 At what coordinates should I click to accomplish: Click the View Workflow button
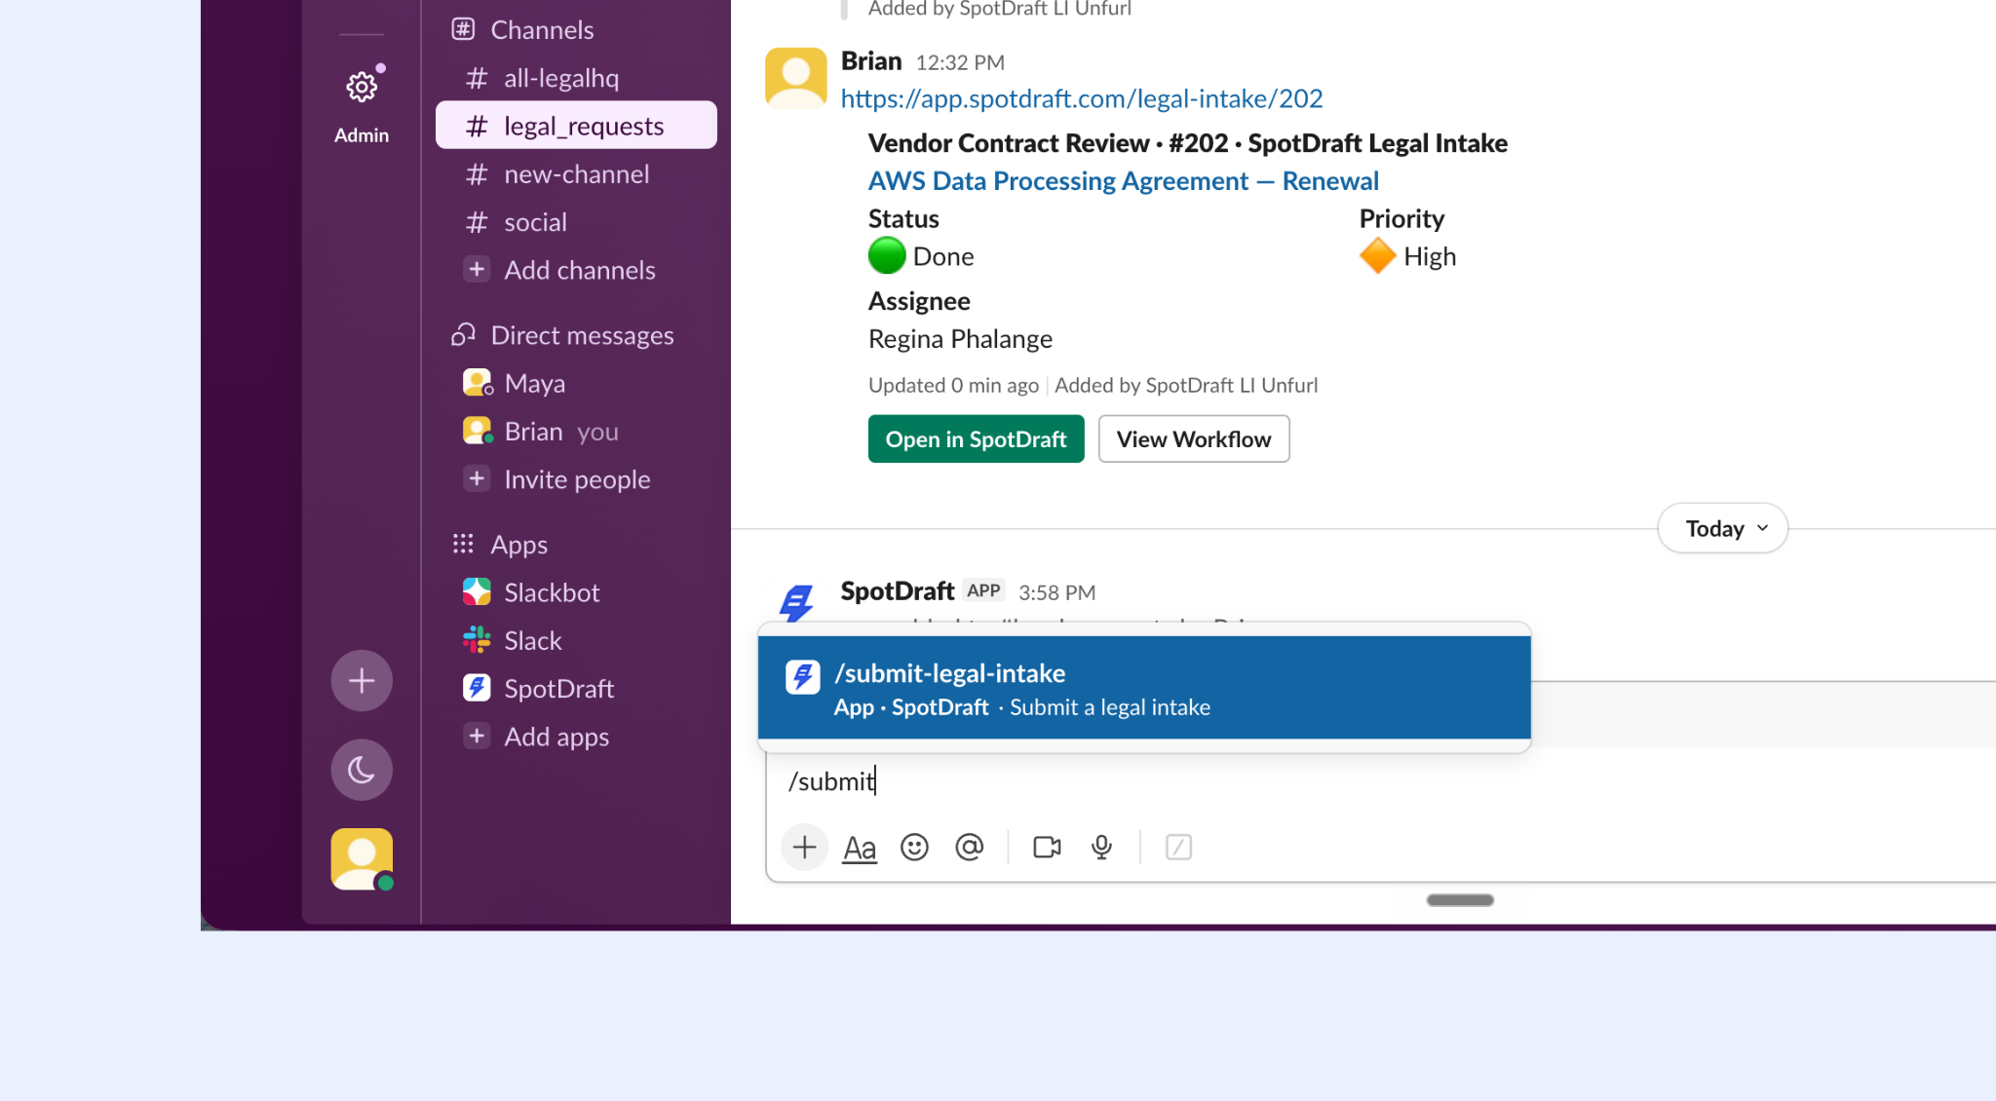coord(1194,439)
